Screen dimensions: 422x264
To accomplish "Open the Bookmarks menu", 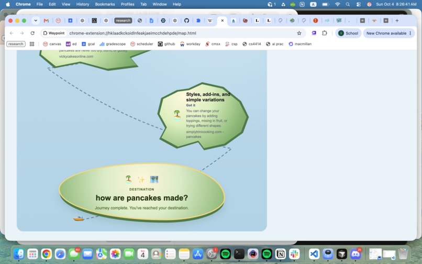I will [x=105, y=4].
